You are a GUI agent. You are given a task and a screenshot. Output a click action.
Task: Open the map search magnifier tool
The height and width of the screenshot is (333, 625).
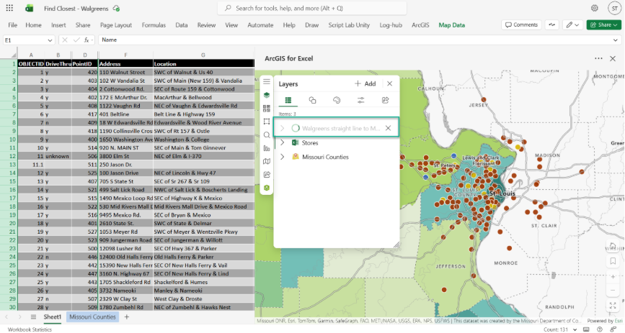point(267,135)
